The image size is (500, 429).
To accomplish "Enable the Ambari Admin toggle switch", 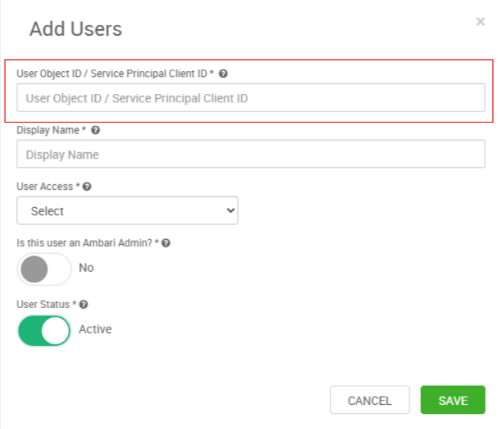I will tap(44, 268).
